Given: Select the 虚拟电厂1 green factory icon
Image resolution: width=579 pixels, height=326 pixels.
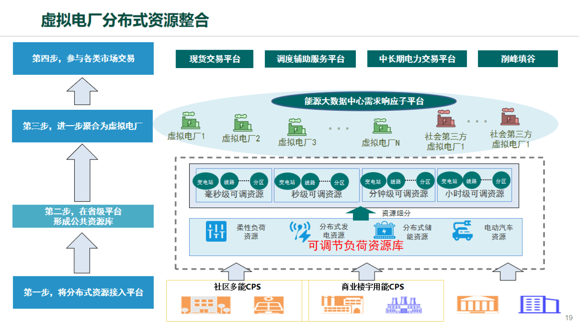Looking at the screenshot, I should point(190,122).
